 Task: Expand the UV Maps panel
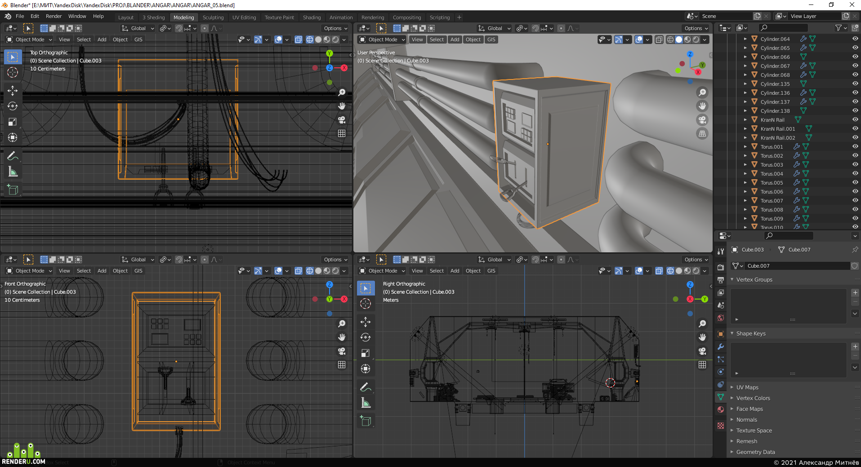pyautogui.click(x=747, y=387)
